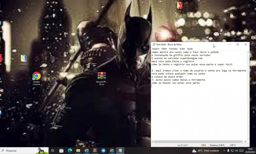Image resolution: width=256 pixels, height=154 pixels.
Task: Open Telegram from the taskbar
Action: [x=103, y=151]
